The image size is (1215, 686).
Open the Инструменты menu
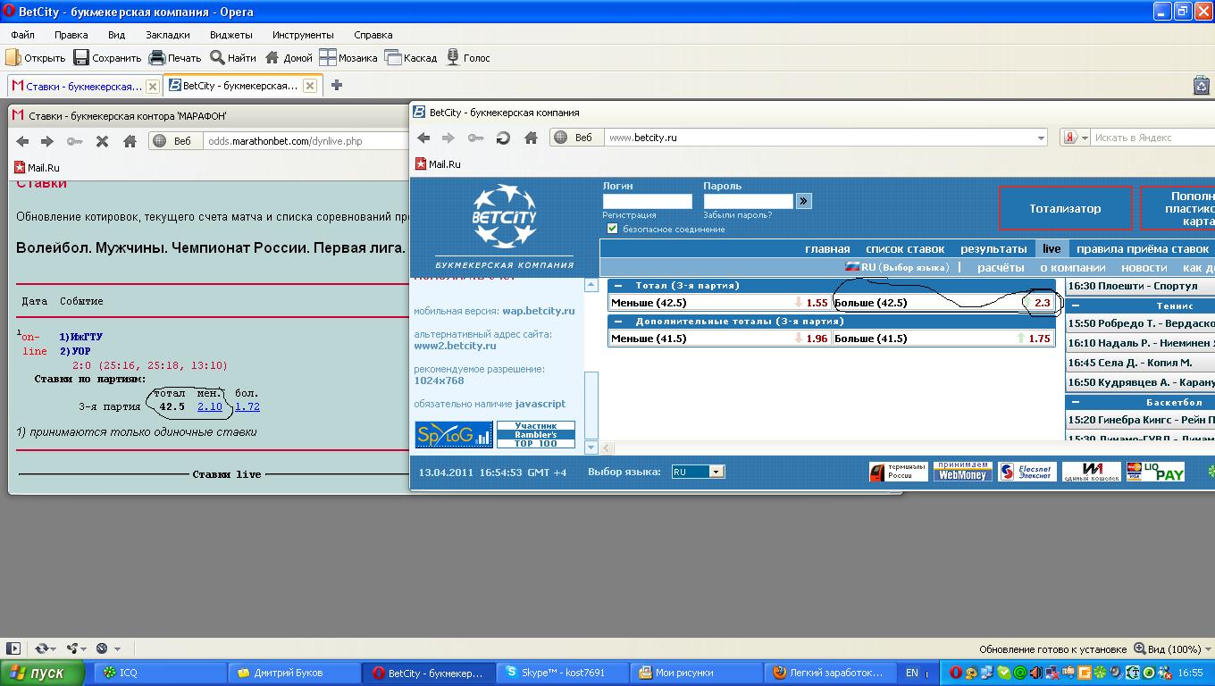point(303,35)
